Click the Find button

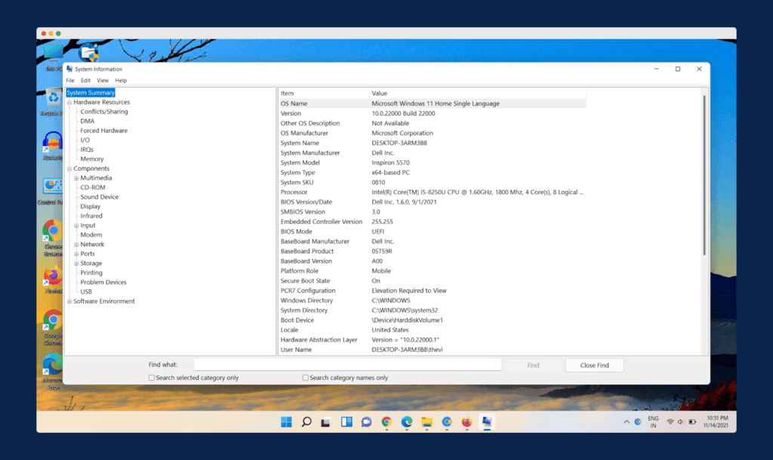tap(533, 364)
